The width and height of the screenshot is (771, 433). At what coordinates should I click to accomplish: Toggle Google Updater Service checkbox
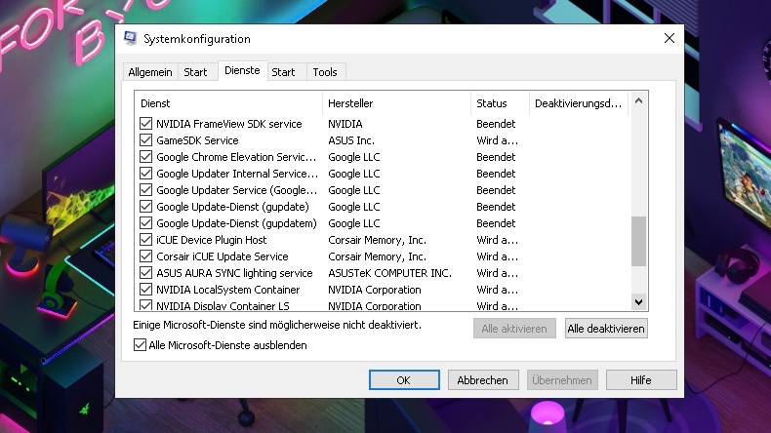click(x=145, y=190)
